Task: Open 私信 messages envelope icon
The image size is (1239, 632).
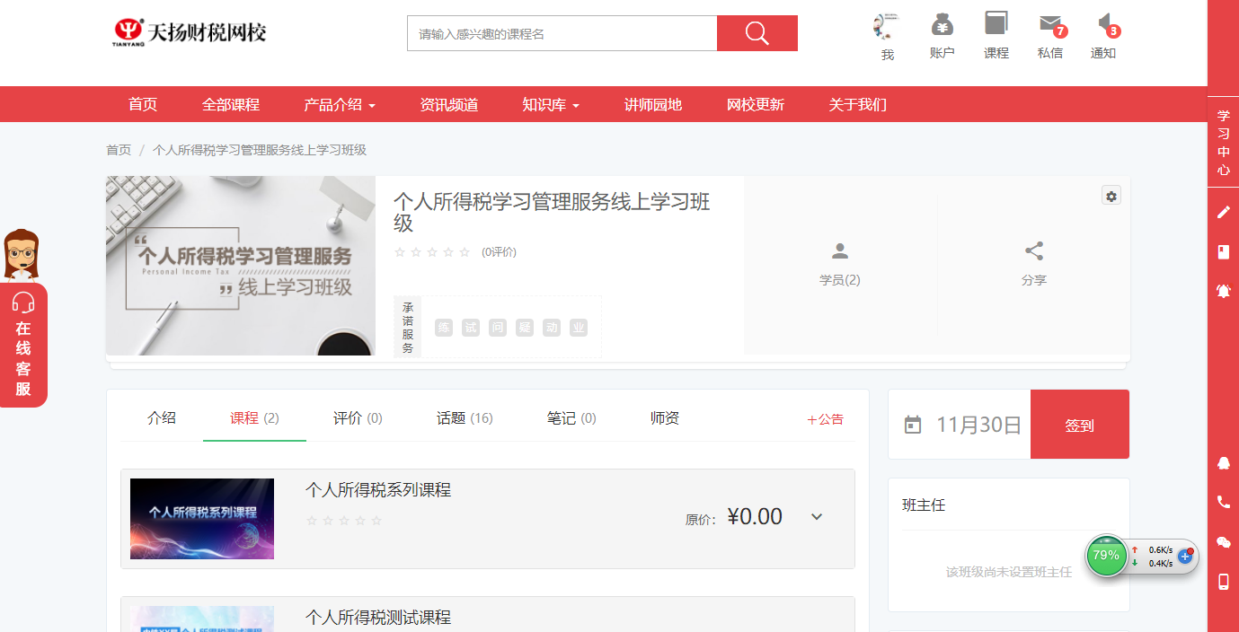Action: [x=1049, y=24]
